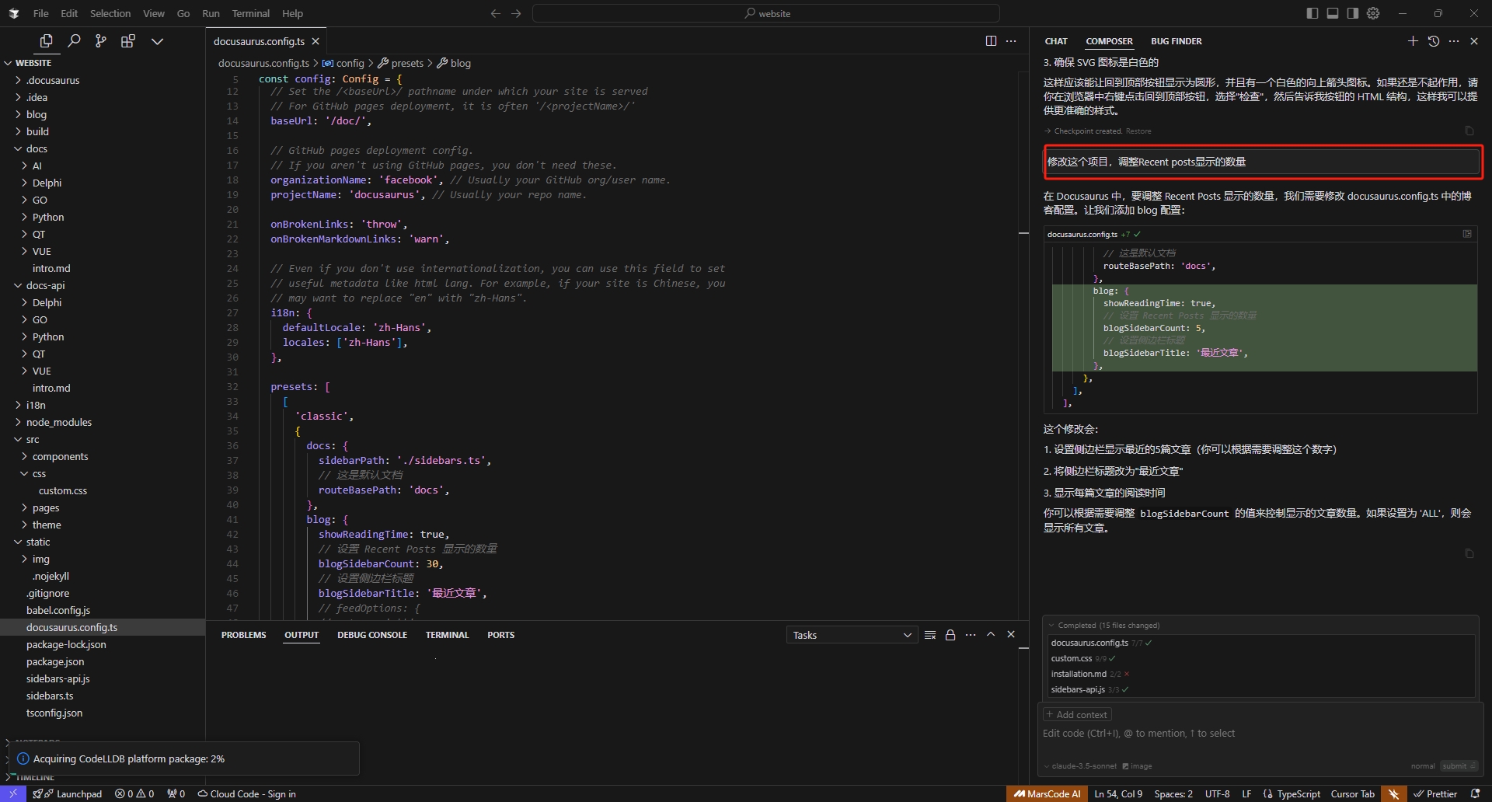Screen dimensions: 1492x802
Task: Collapse the WEBSITE root section
Action: (x=103, y=63)
